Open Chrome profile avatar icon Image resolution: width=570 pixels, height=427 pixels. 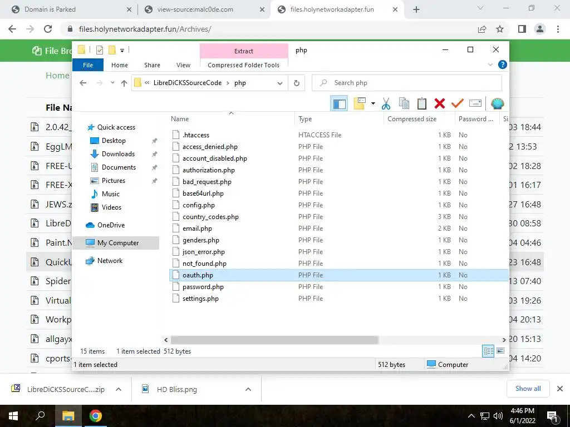540,29
